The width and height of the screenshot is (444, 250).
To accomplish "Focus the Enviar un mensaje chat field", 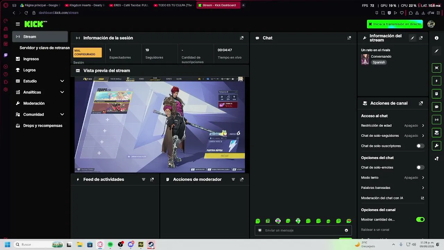I will (303, 231).
